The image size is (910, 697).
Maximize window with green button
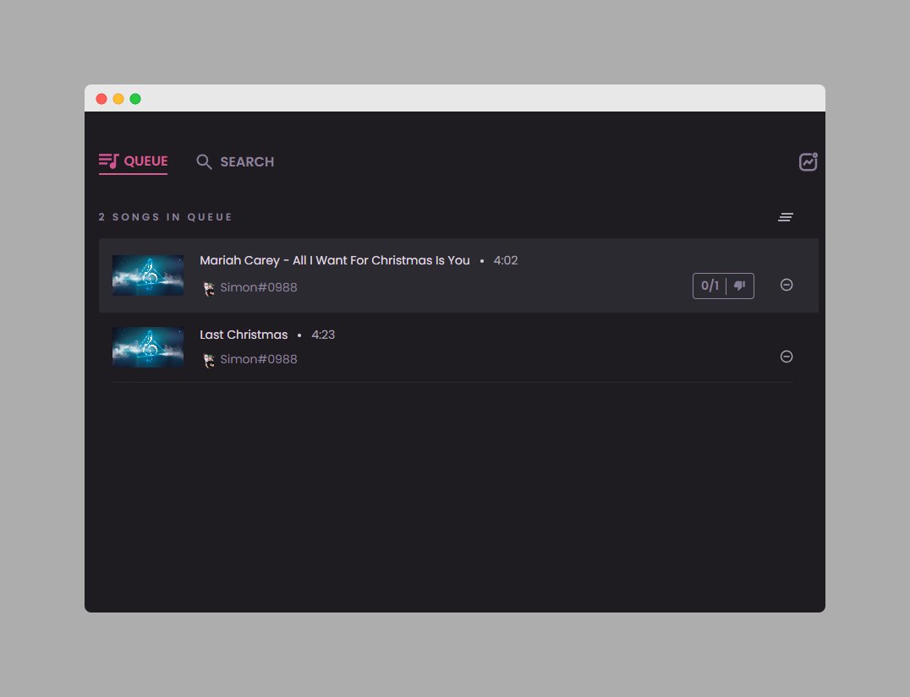[135, 99]
